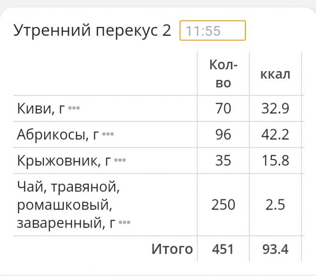Viewport: 316px width, 276px height.
Task: Select the Абрикосы food name
Action: pyautogui.click(x=57, y=135)
